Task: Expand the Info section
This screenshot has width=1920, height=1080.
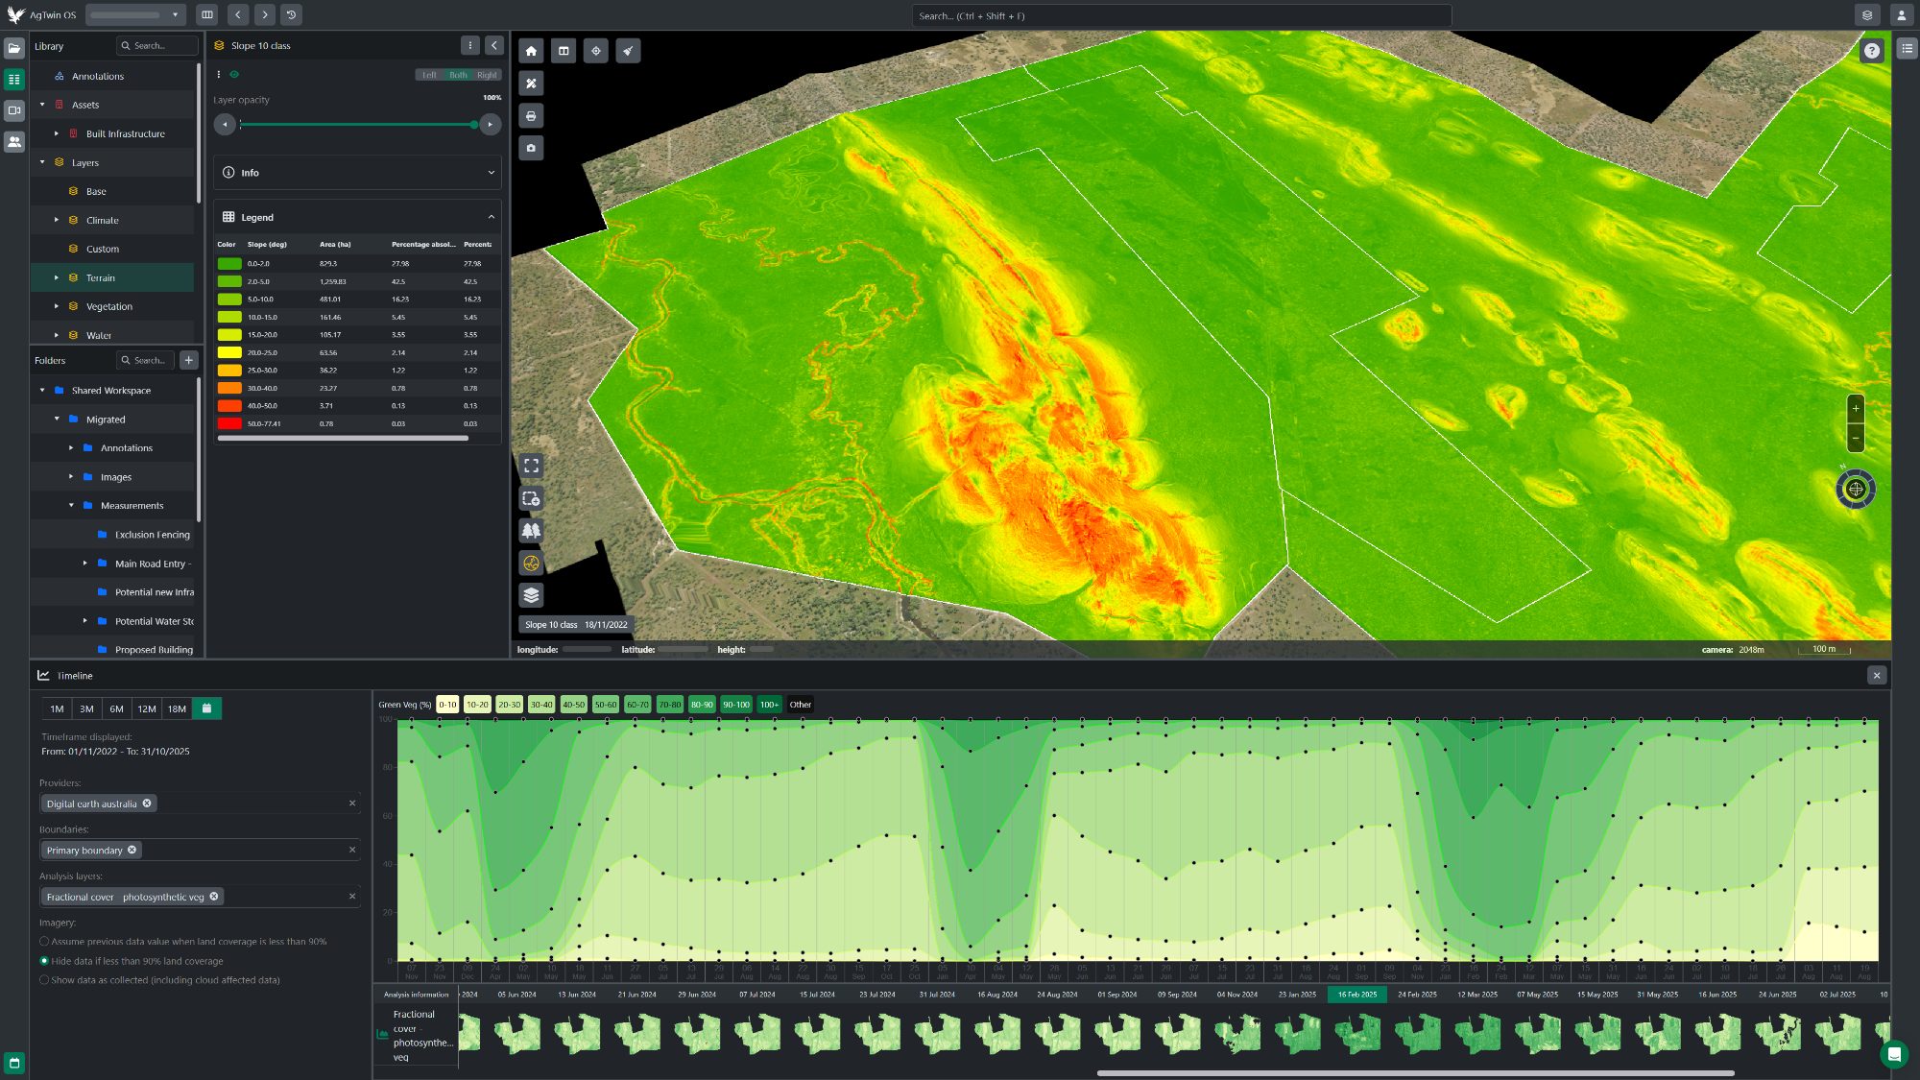Action: (x=357, y=173)
